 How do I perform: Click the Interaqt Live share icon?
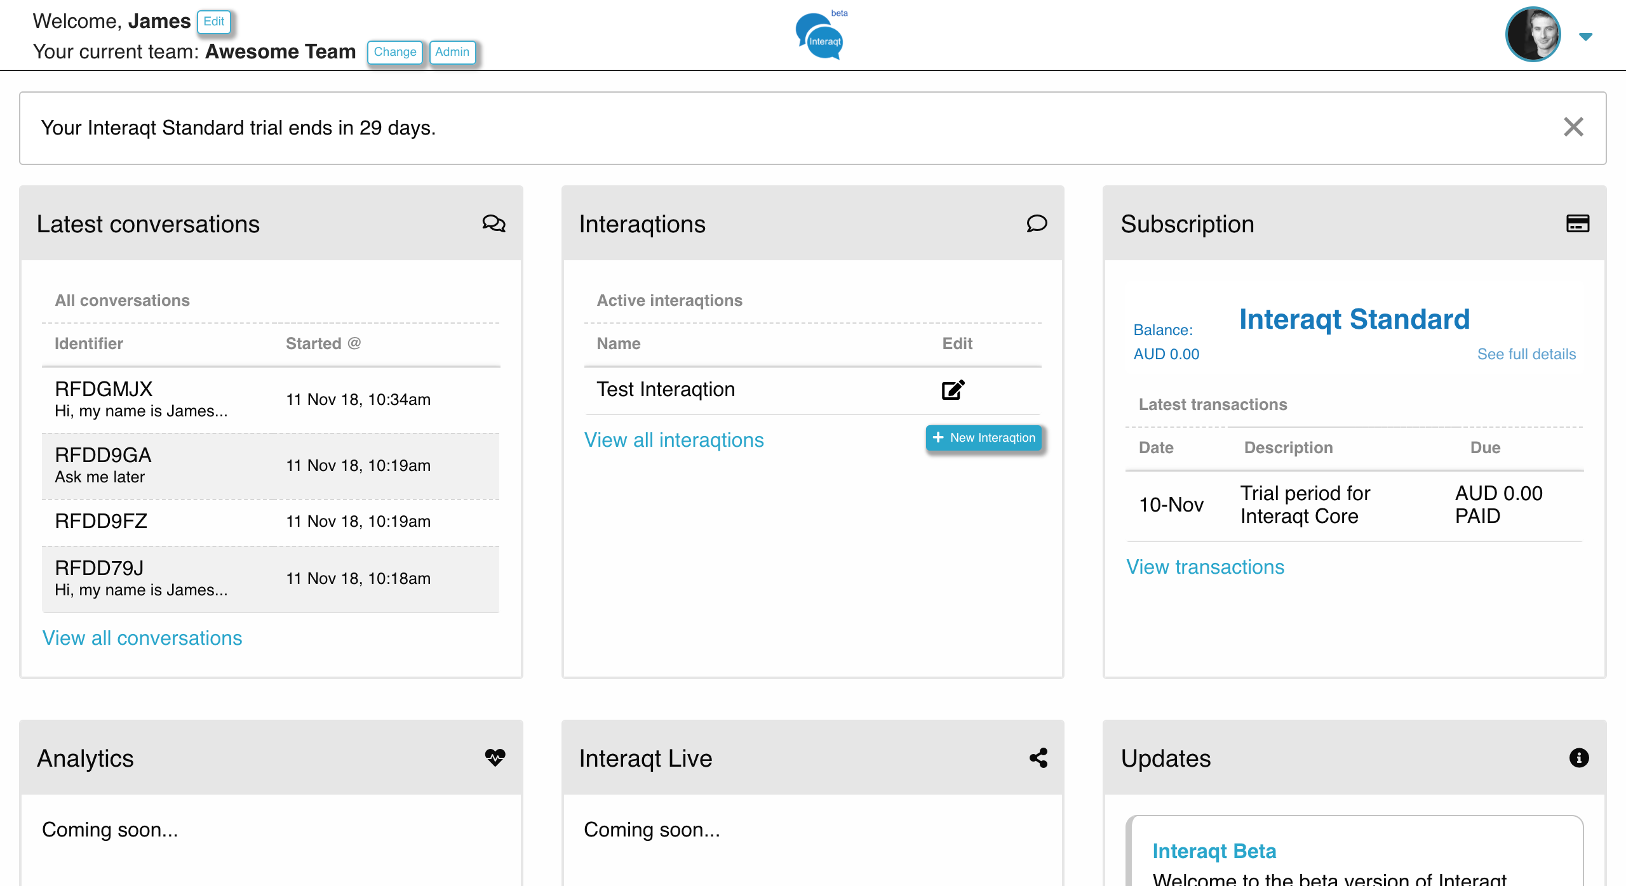[1038, 757]
